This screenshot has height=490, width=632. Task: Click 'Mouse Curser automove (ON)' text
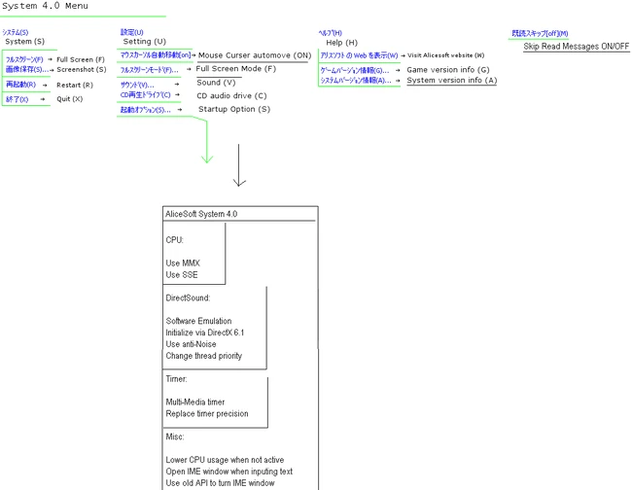click(255, 55)
